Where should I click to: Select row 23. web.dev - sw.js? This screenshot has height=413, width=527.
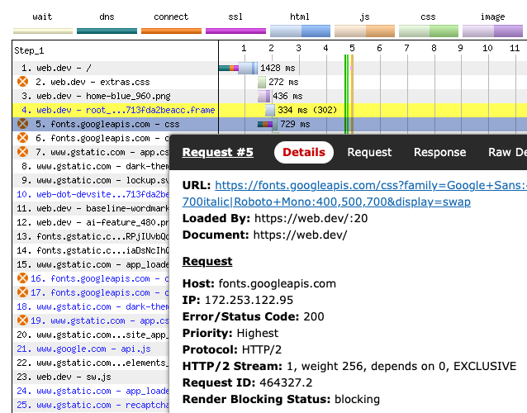click(x=91, y=377)
